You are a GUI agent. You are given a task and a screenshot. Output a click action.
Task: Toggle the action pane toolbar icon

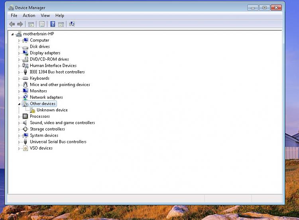click(61, 24)
